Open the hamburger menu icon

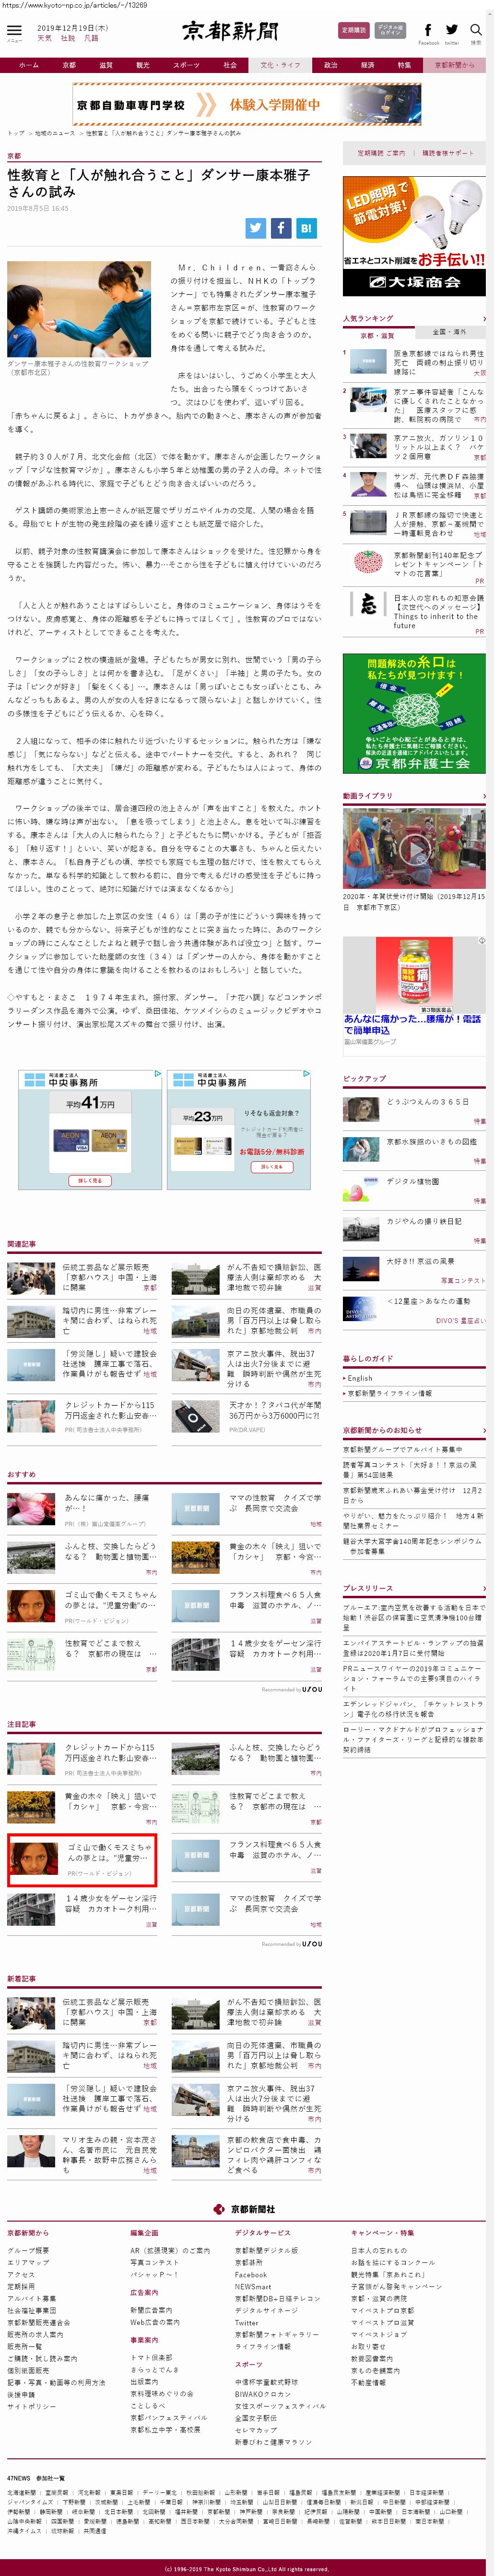tap(14, 33)
